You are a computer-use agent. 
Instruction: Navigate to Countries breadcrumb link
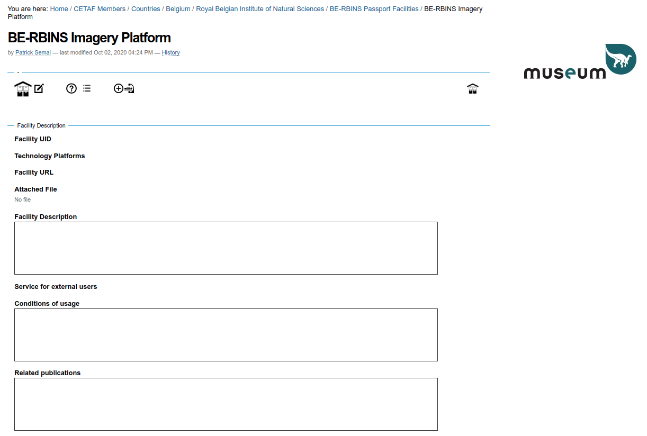[146, 9]
